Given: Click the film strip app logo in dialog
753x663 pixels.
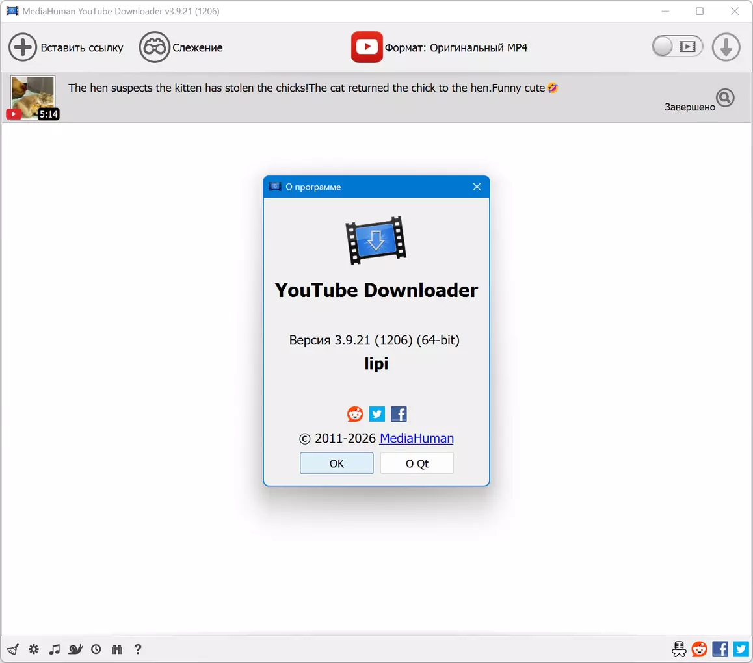Looking at the screenshot, I should [376, 240].
